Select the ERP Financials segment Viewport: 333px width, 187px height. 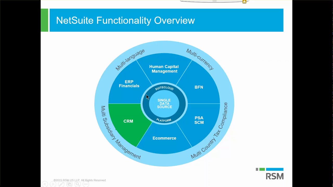click(x=129, y=84)
